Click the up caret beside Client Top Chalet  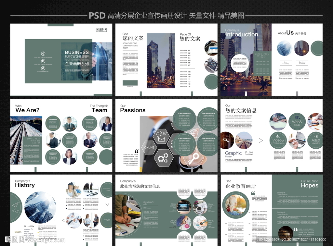246,152
